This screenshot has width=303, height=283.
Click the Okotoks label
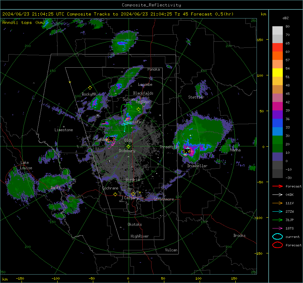[x=135, y=224]
